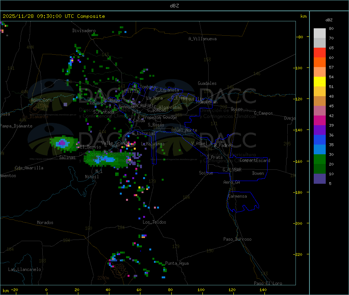Click the 'G_ALVEAR' label
The image size is (349, 295).
pos(232,170)
